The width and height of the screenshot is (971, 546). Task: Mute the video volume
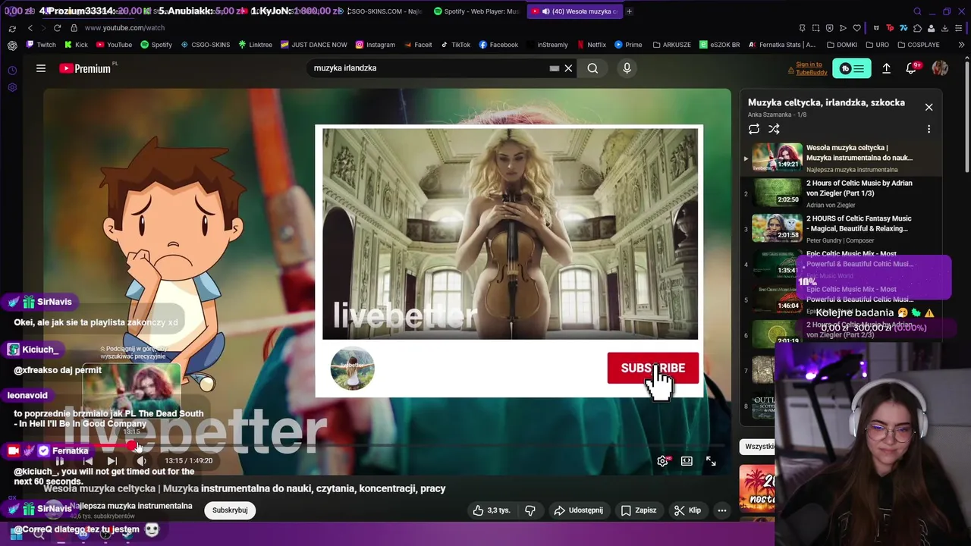coord(141,461)
